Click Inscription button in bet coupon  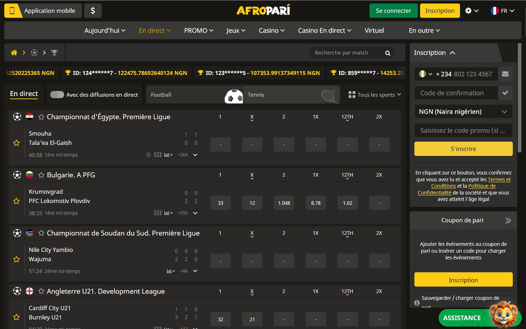[x=463, y=280]
